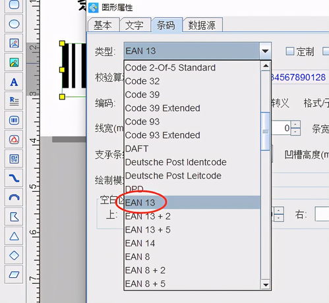Select the rounded rectangle drawing tool
Screen dimensions: 329x303
(14, 5)
